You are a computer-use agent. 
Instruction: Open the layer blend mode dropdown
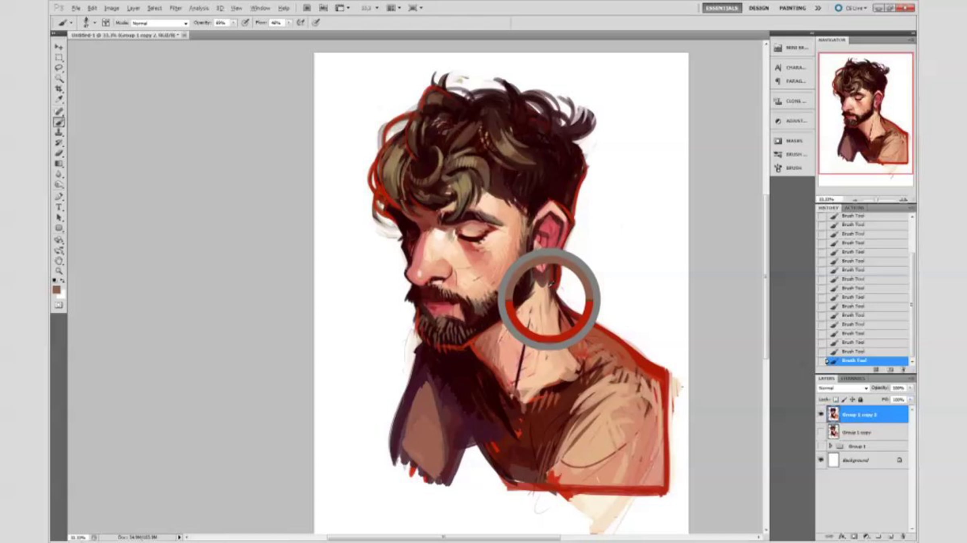pos(842,388)
